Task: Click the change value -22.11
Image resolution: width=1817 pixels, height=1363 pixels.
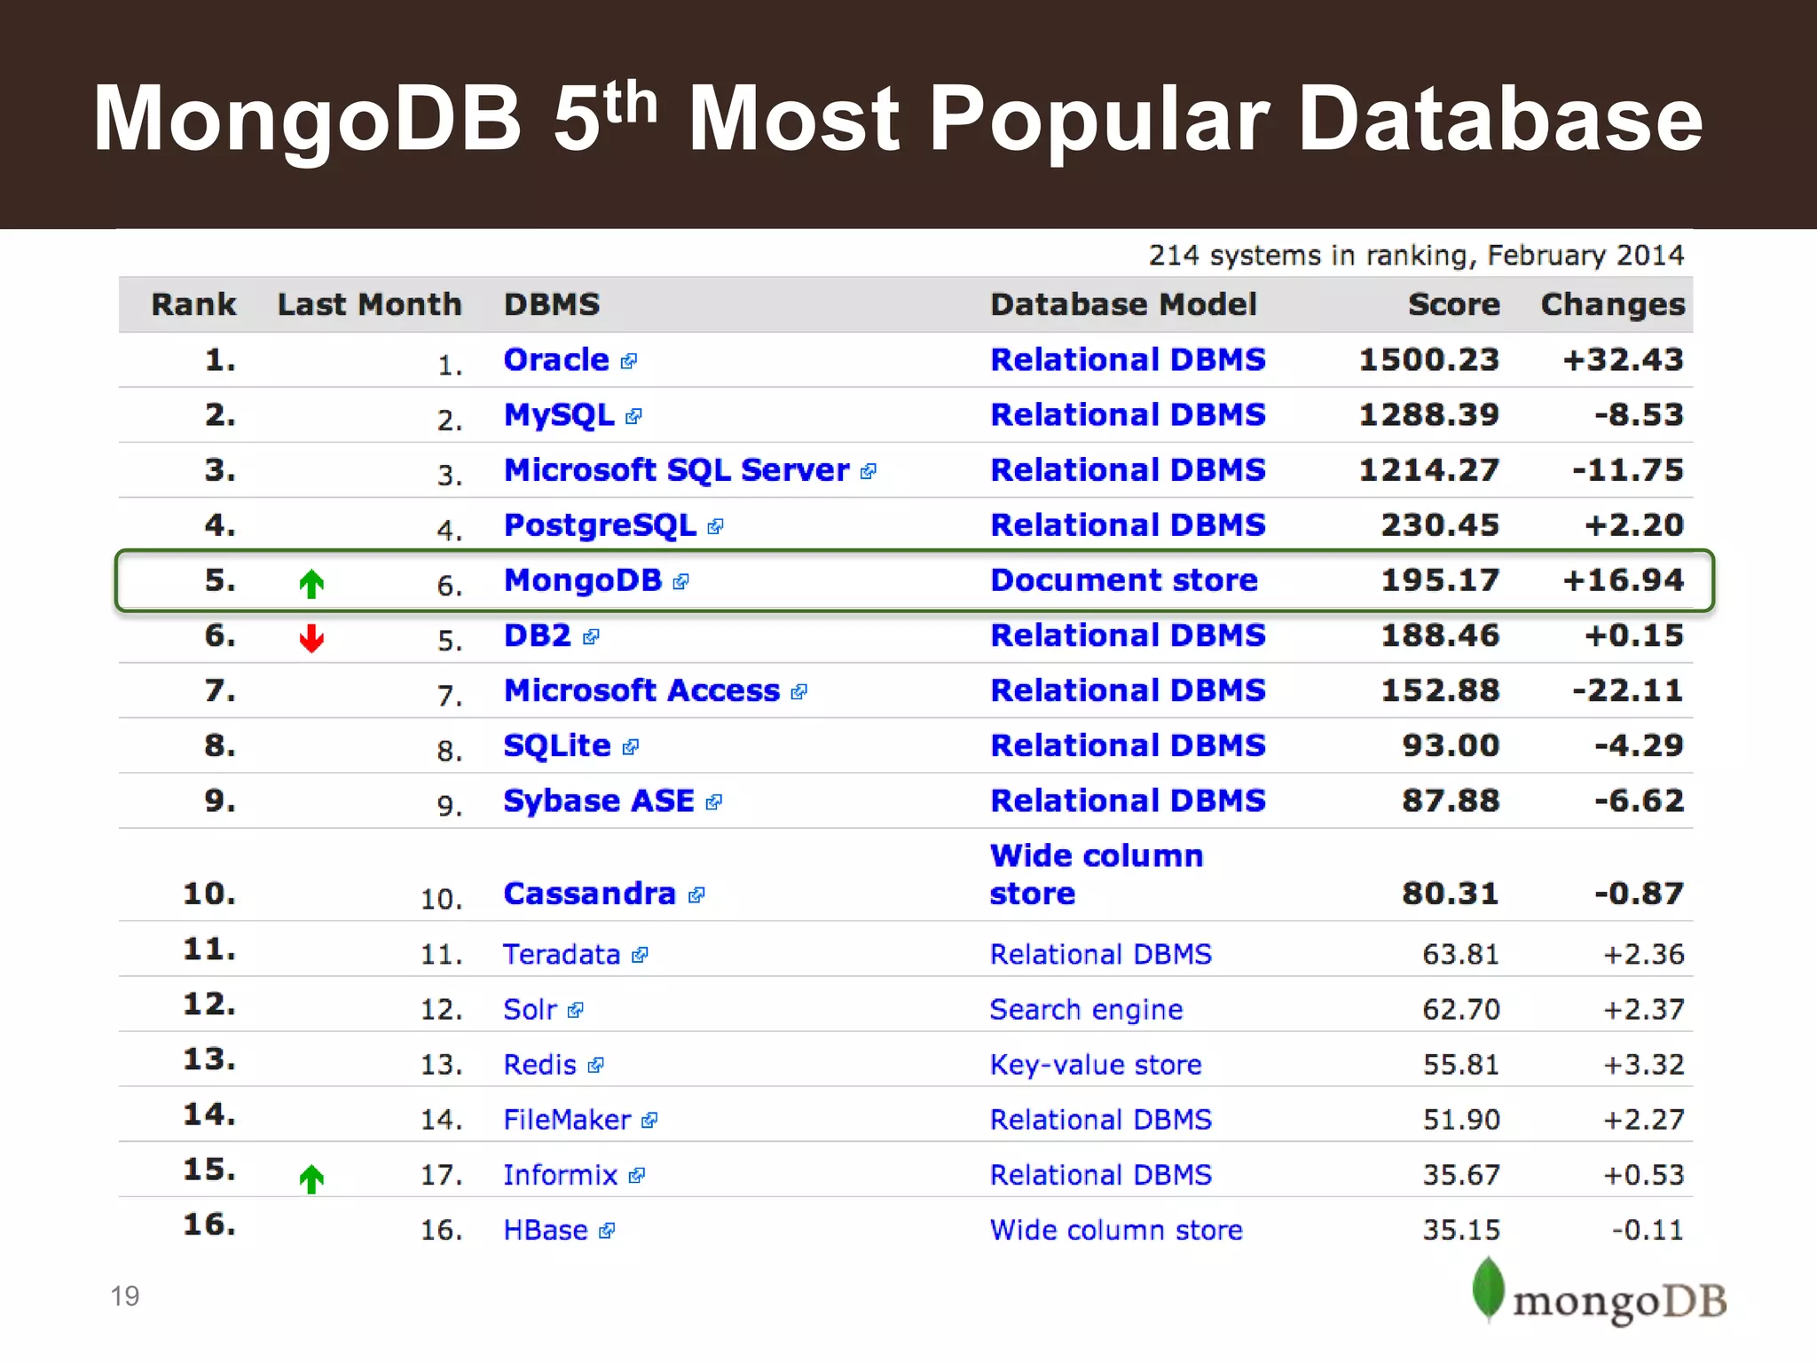Action: (1628, 690)
